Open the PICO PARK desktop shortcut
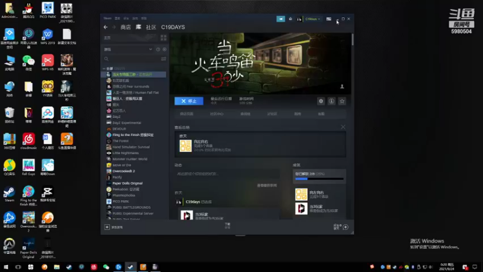This screenshot has height=272, width=483. coord(48,10)
